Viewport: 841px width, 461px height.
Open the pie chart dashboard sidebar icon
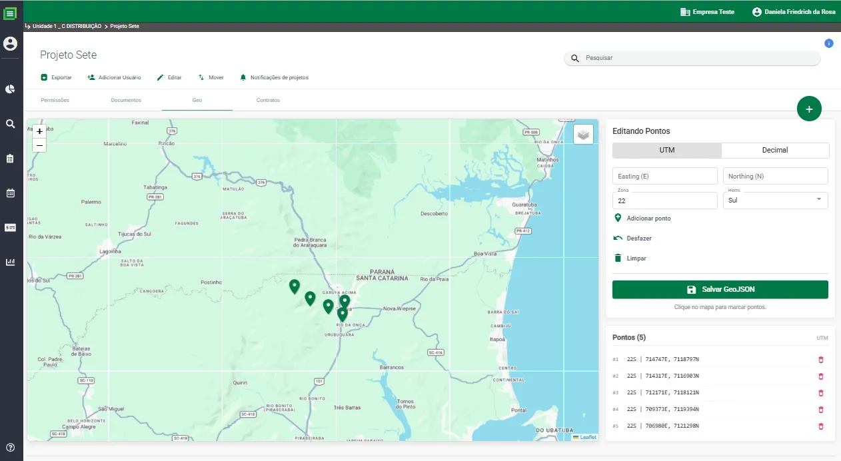click(x=10, y=89)
